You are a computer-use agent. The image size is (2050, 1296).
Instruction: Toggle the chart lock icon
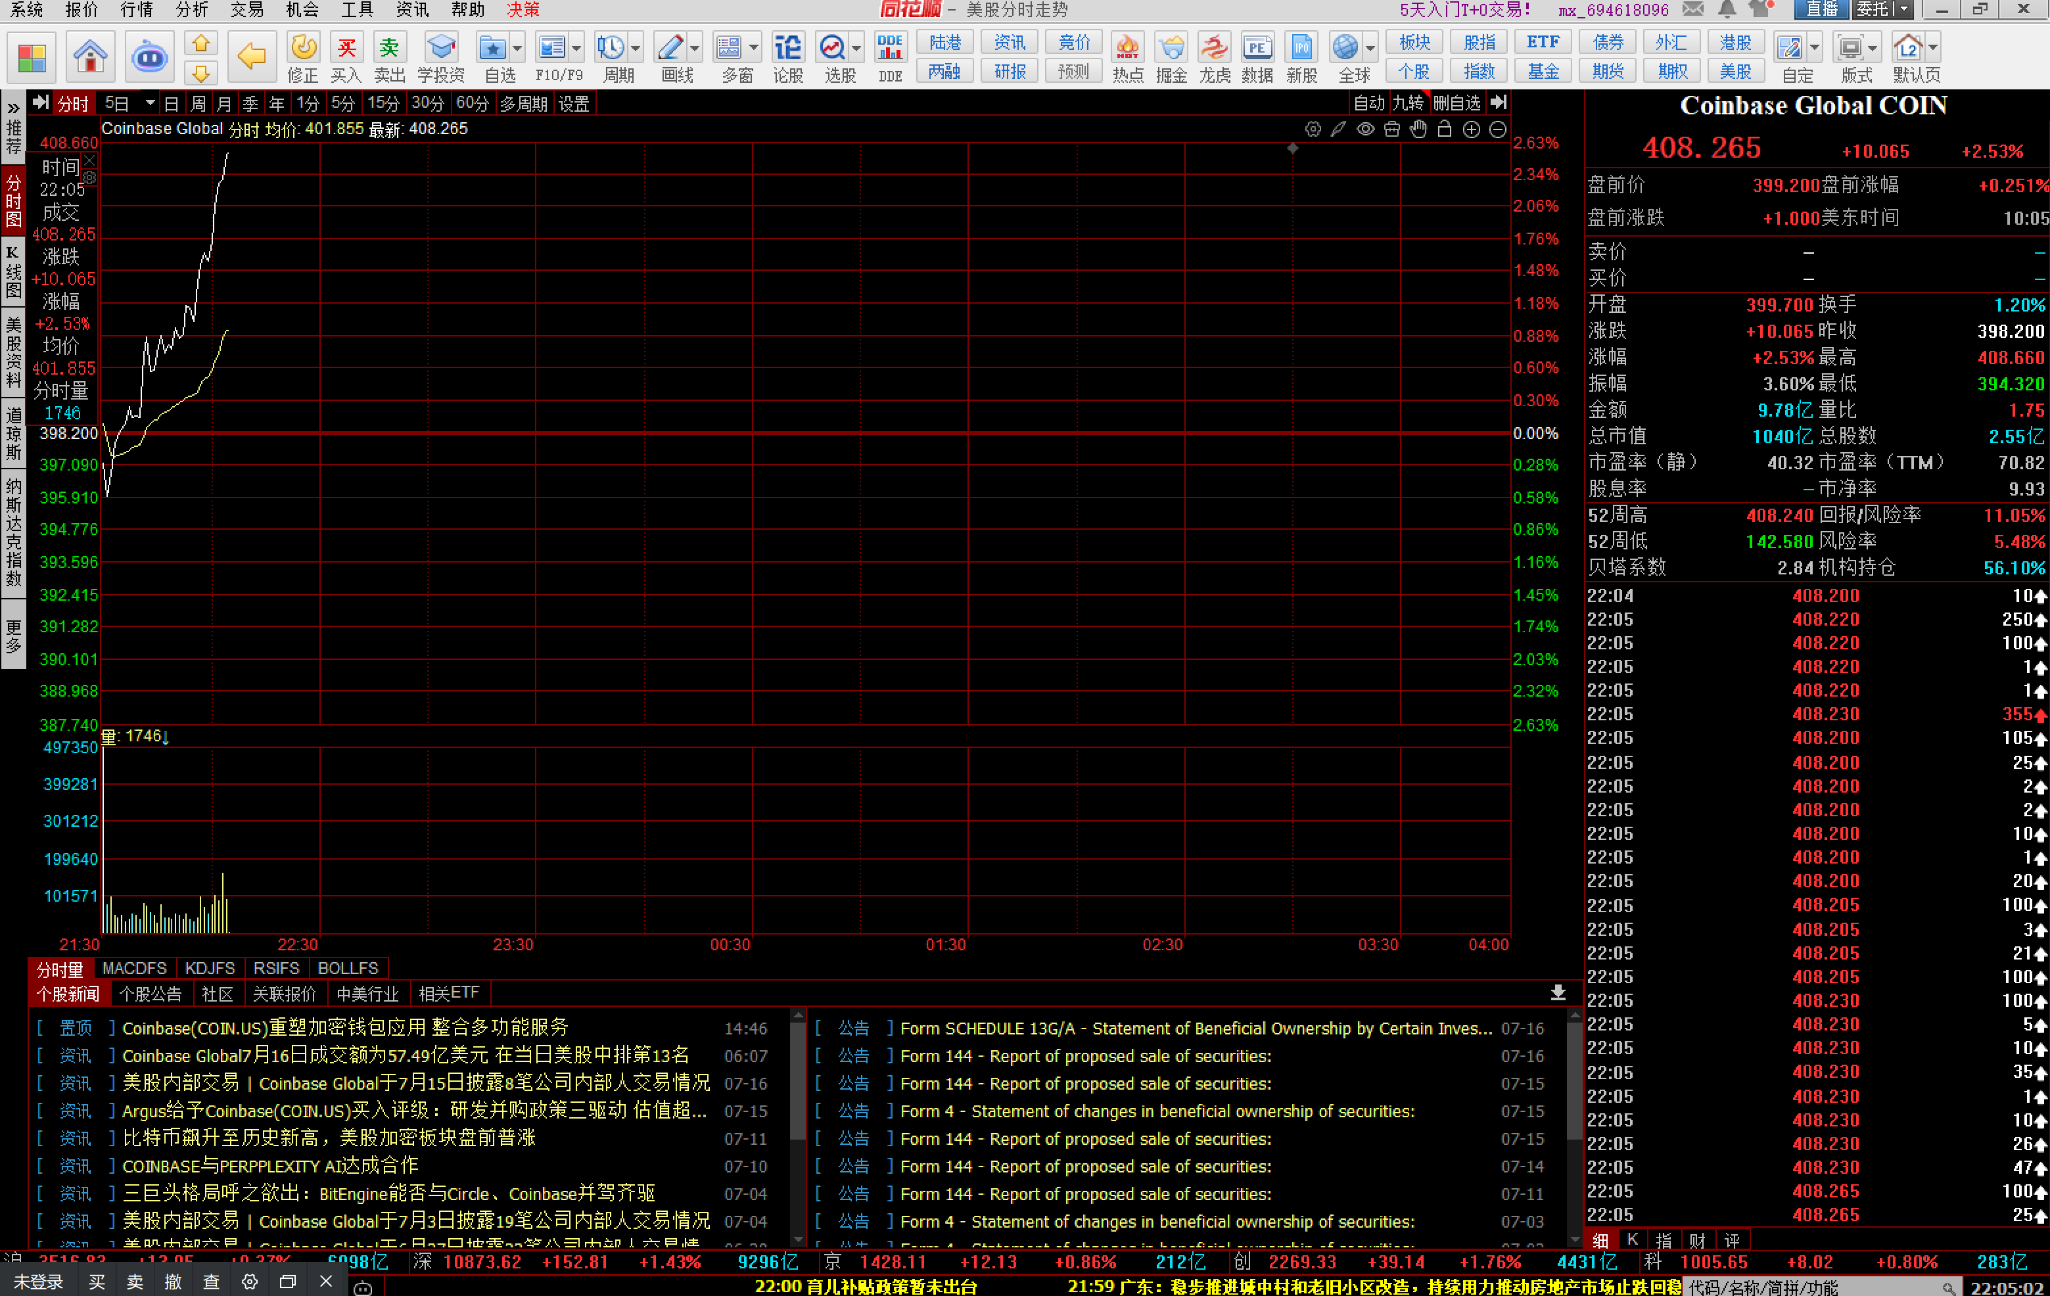click(1445, 129)
